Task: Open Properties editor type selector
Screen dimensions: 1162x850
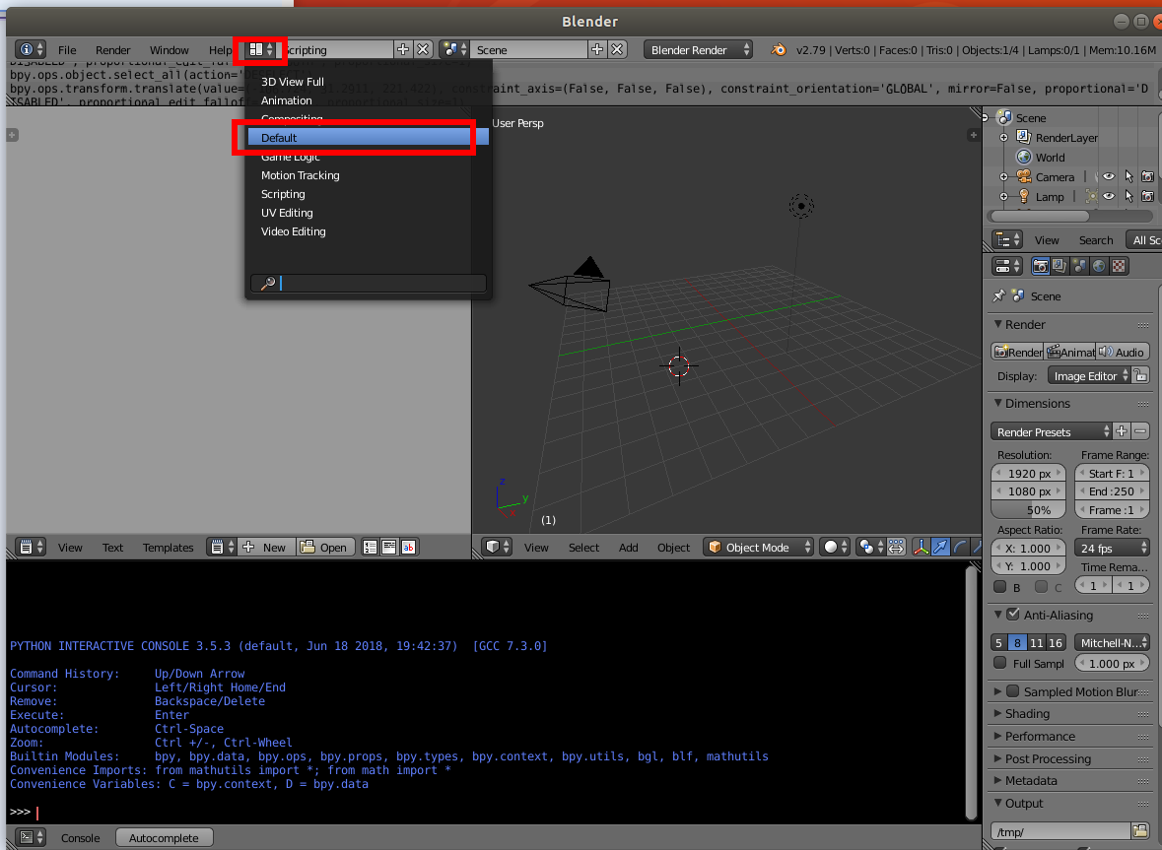Action: (x=1008, y=266)
